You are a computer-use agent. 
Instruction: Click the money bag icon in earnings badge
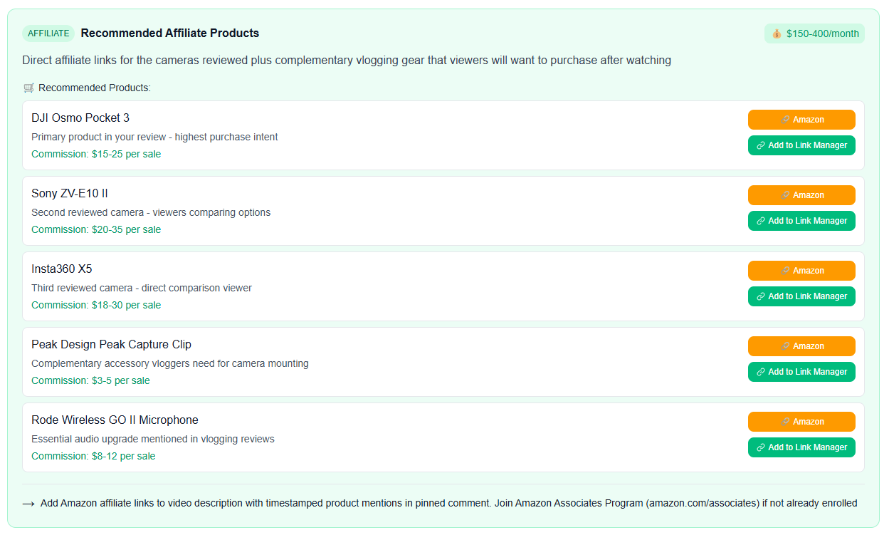pos(777,33)
